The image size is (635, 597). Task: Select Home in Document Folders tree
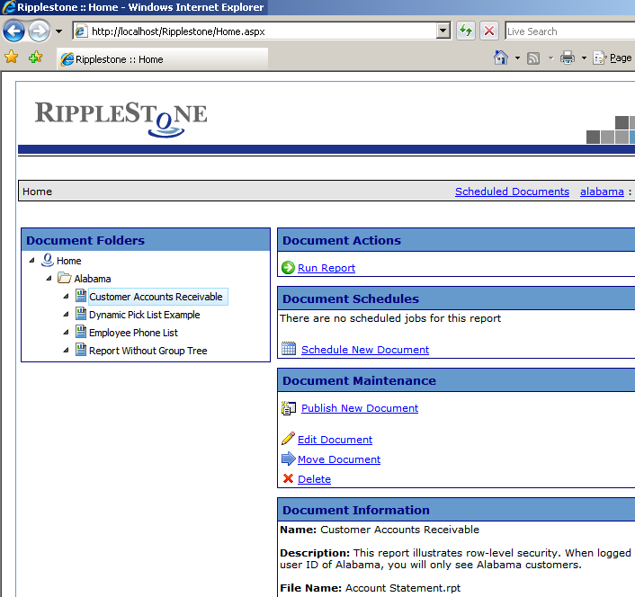(x=69, y=261)
